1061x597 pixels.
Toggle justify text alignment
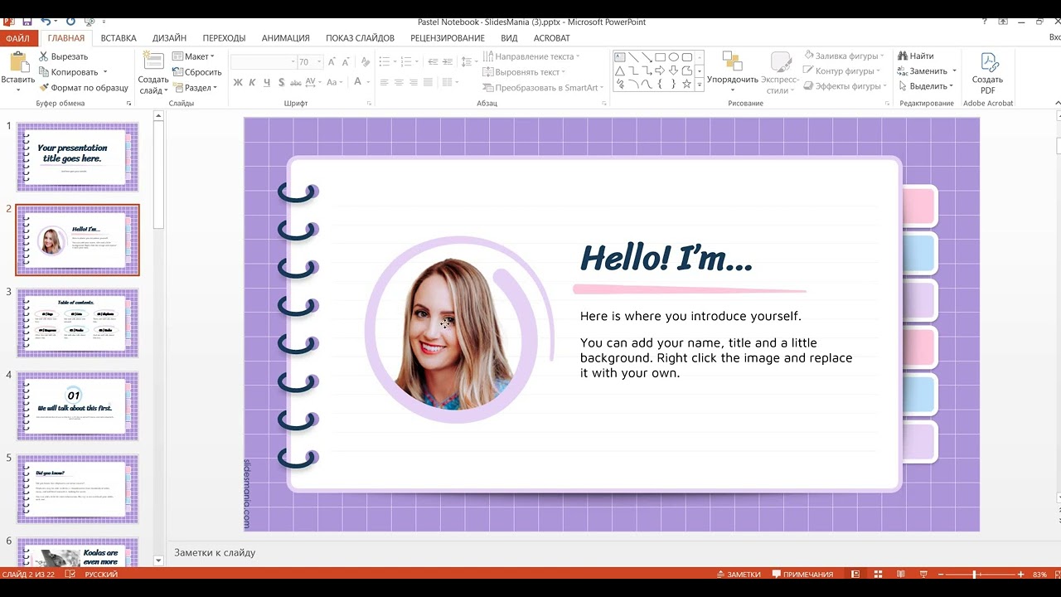tap(429, 82)
